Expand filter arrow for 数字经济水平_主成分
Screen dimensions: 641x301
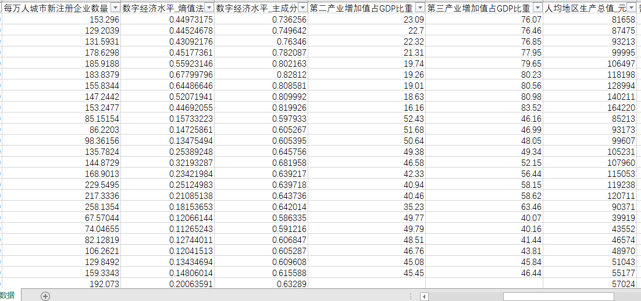pos(302,8)
